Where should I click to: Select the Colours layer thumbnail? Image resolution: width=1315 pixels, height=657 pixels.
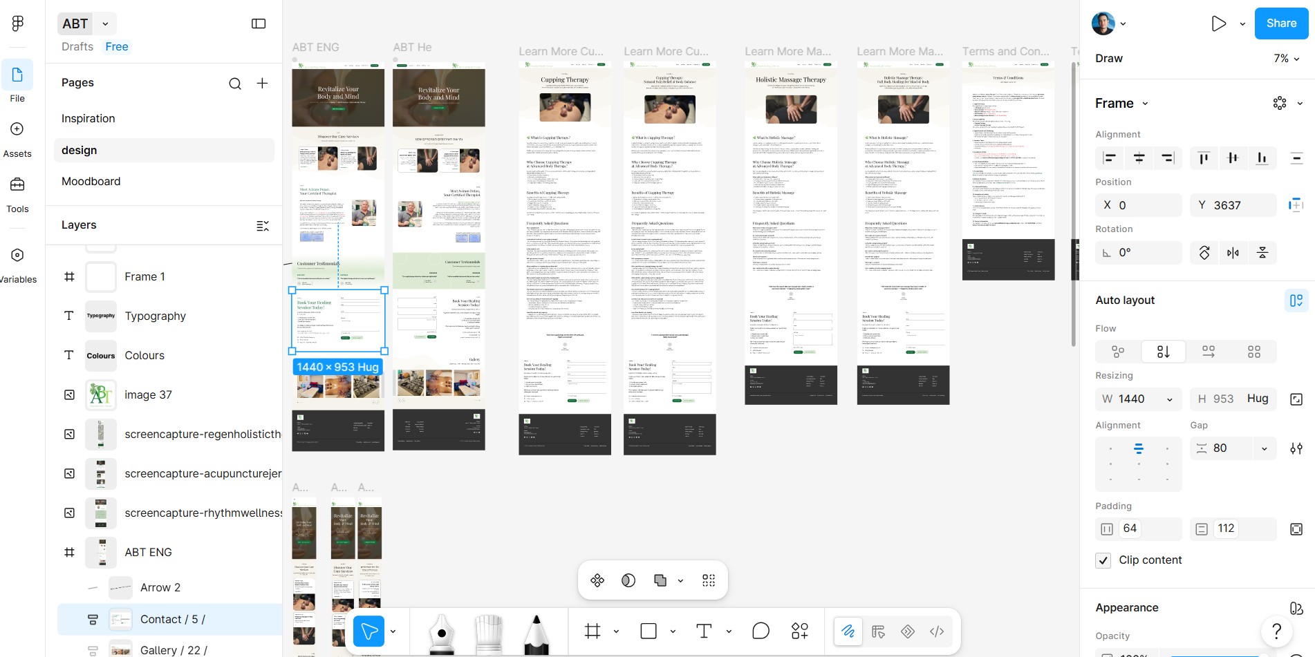coord(101,356)
